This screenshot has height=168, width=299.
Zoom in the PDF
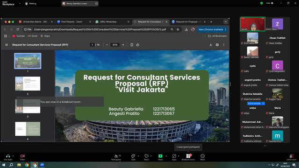click(x=123, y=45)
